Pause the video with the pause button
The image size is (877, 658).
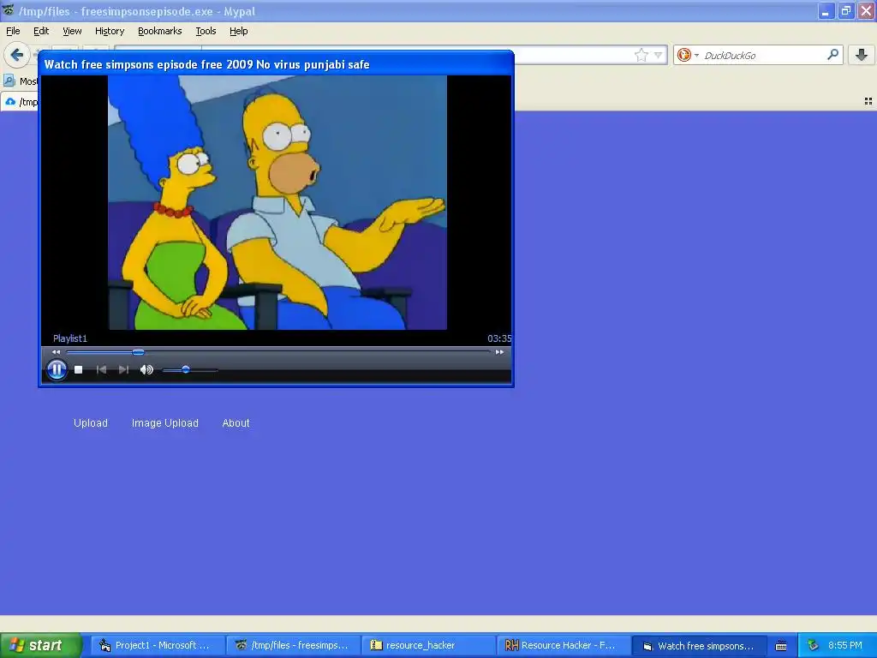click(x=57, y=369)
